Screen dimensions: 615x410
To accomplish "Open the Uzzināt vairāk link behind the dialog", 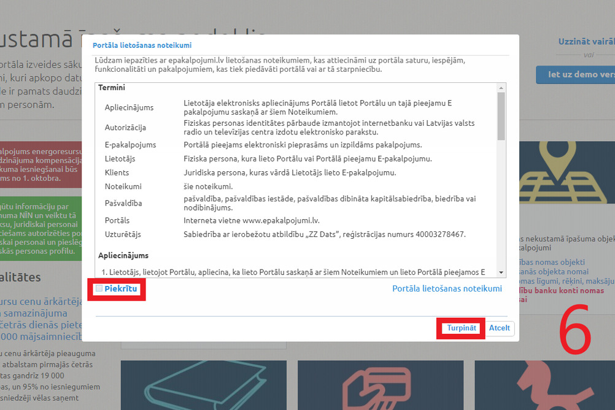I will pyautogui.click(x=586, y=42).
